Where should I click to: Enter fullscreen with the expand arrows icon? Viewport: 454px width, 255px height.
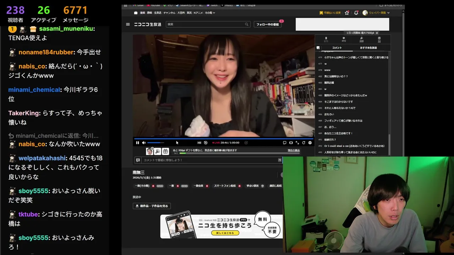click(x=297, y=143)
